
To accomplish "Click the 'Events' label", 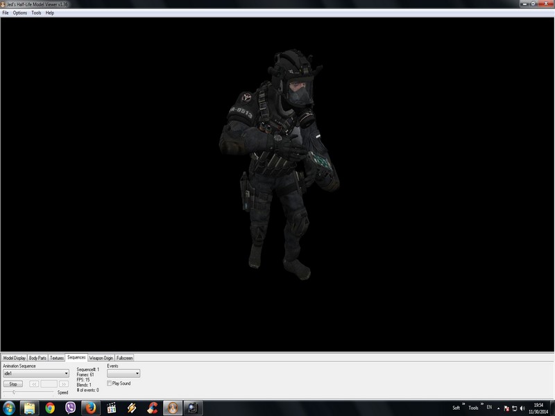I will point(112,366).
